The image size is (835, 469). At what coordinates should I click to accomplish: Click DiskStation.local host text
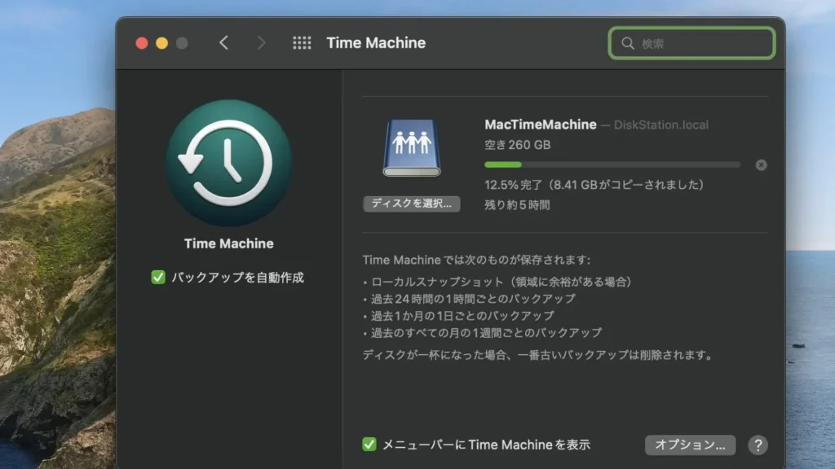660,125
